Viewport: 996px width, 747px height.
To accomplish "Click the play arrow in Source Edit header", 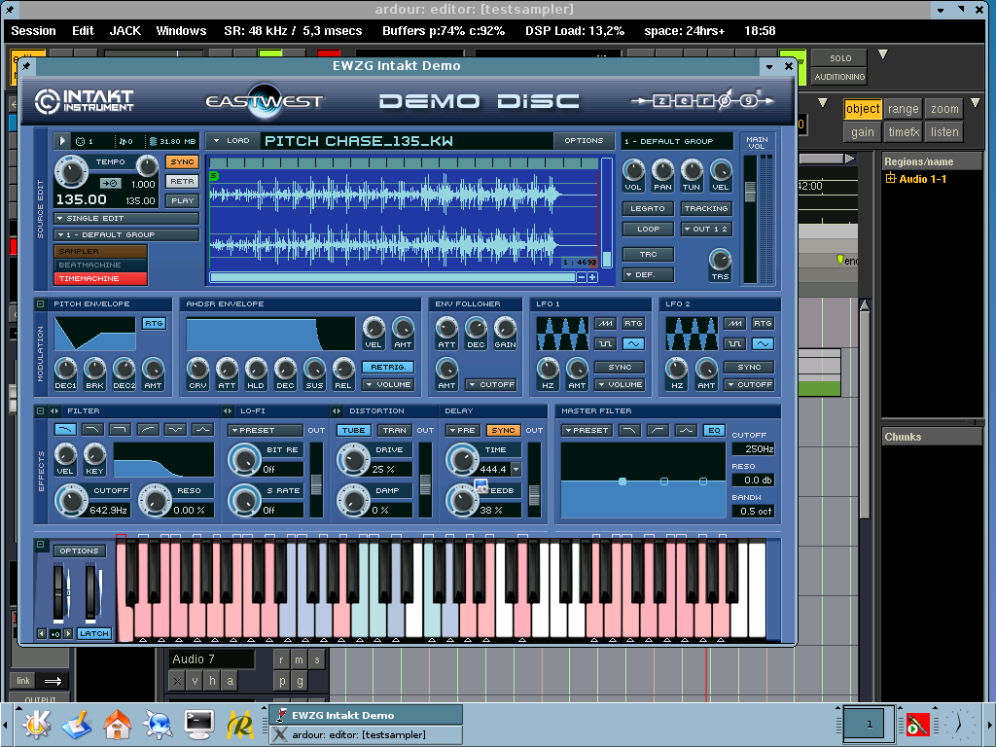I will [x=63, y=141].
